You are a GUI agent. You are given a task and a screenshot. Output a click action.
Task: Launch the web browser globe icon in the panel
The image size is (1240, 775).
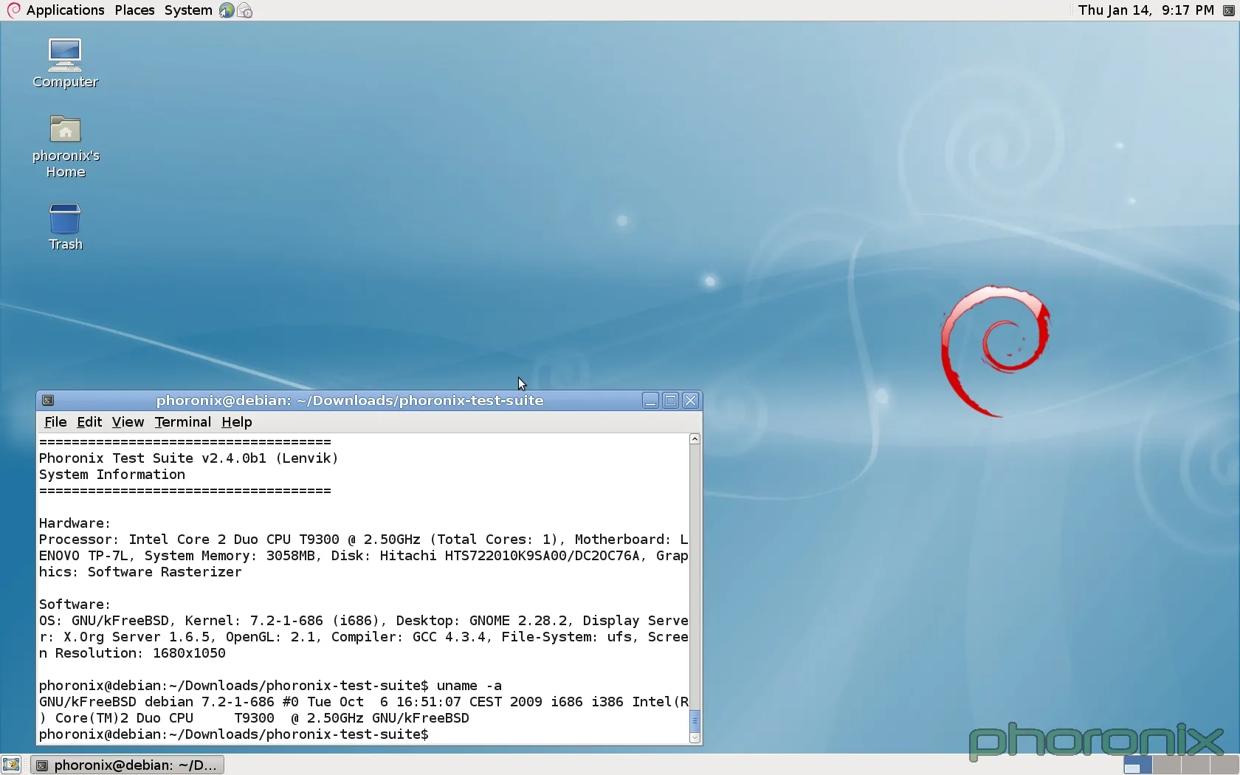227,10
